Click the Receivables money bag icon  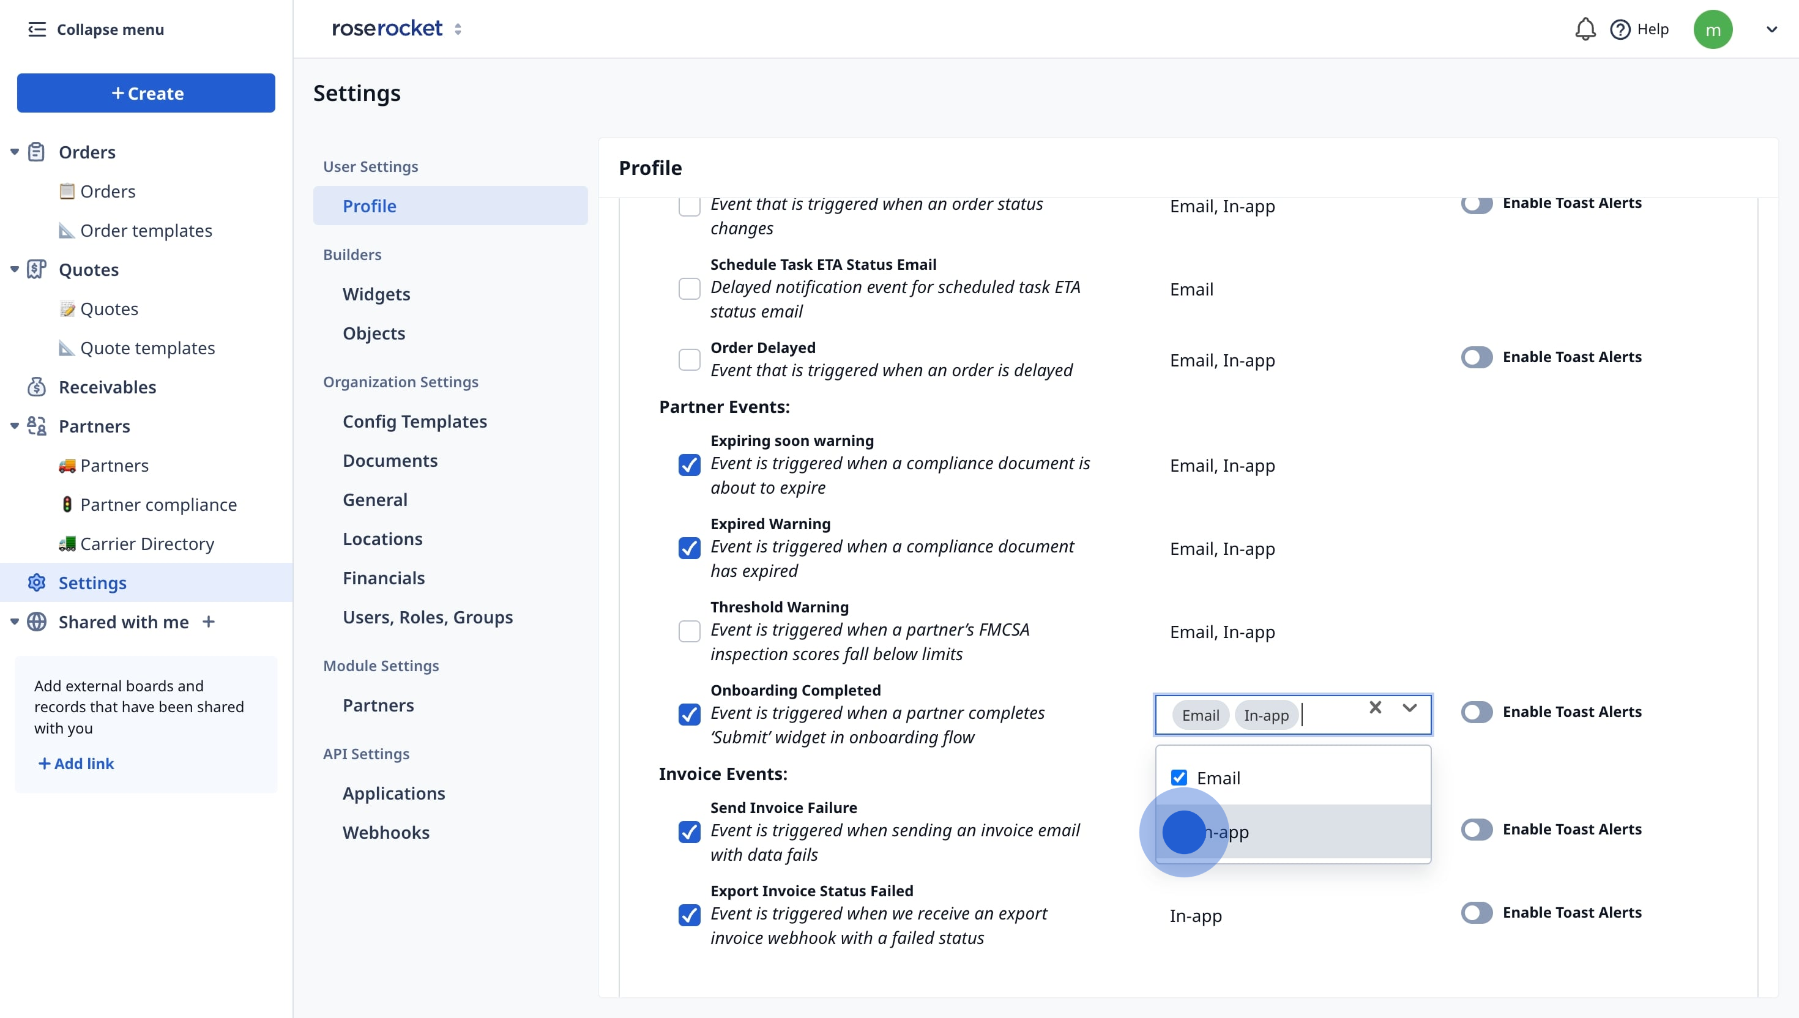[x=36, y=387]
